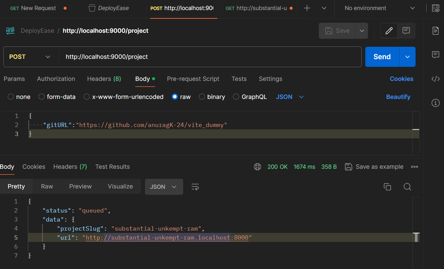Click the Beautify link

(398, 97)
